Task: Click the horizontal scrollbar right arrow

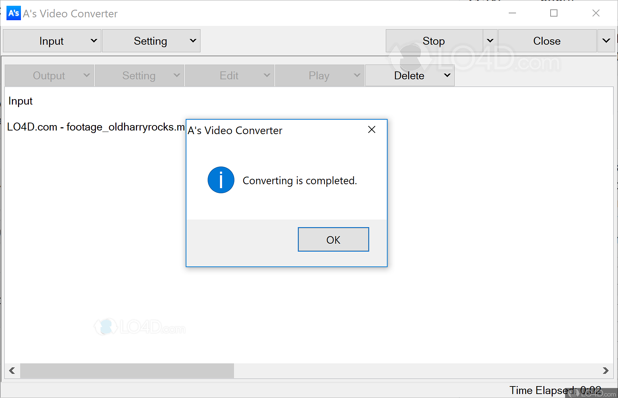Action: click(606, 371)
